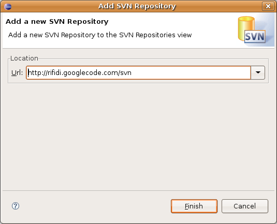Close the Add SVN Repository dialog

pyautogui.click(x=268, y=6)
